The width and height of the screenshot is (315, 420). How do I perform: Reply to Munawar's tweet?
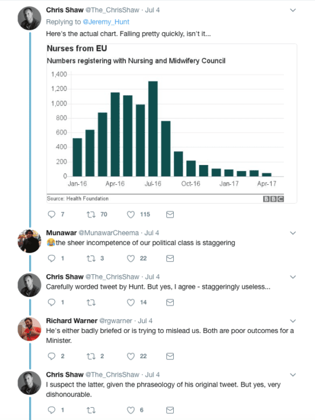coord(51,258)
